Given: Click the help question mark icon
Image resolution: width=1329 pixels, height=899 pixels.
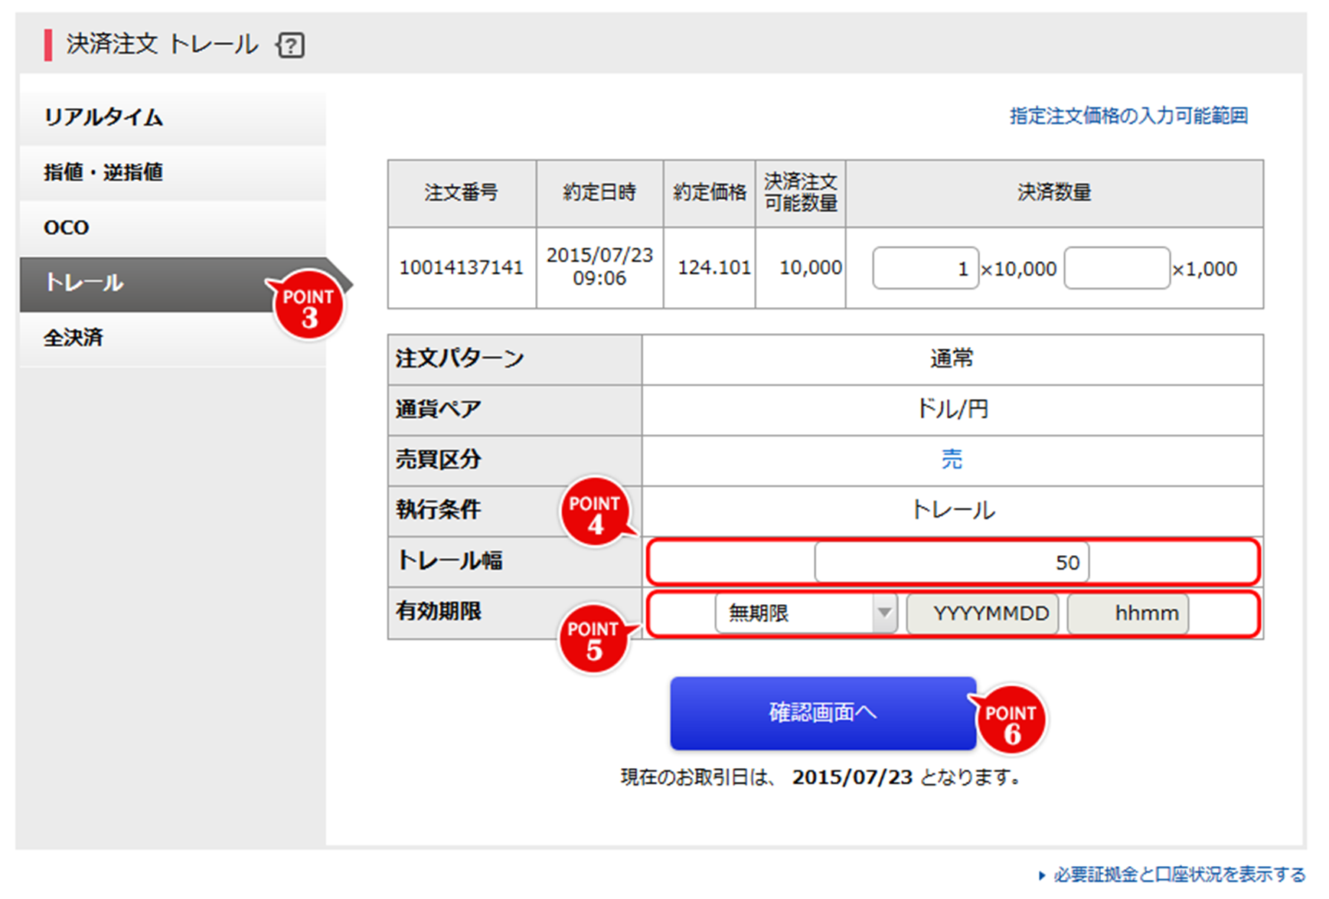Looking at the screenshot, I should click(291, 45).
